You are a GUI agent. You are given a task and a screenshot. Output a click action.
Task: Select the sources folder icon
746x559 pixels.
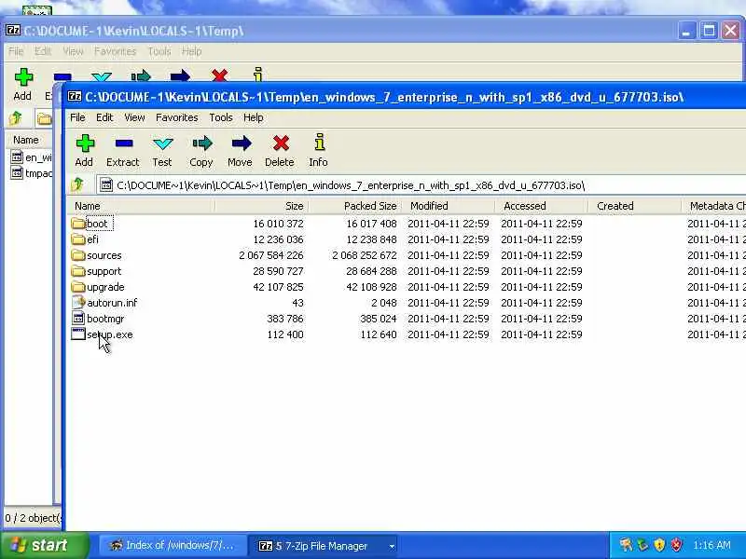click(x=78, y=255)
